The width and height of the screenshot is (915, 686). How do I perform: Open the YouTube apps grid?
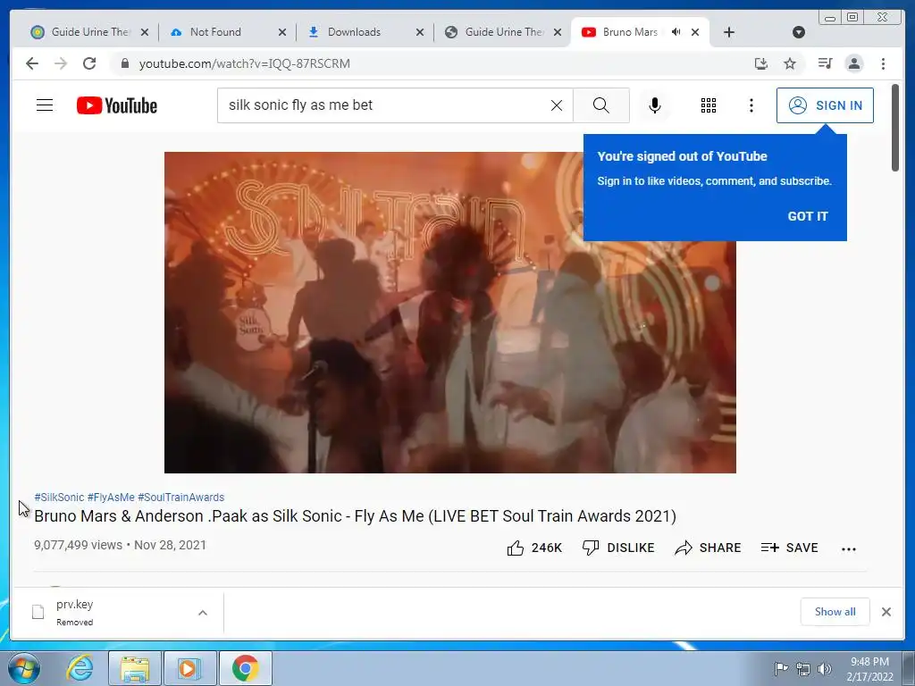coord(709,105)
